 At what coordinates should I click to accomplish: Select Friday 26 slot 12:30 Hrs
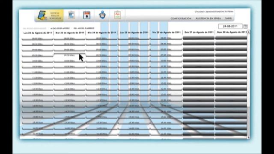(166, 89)
